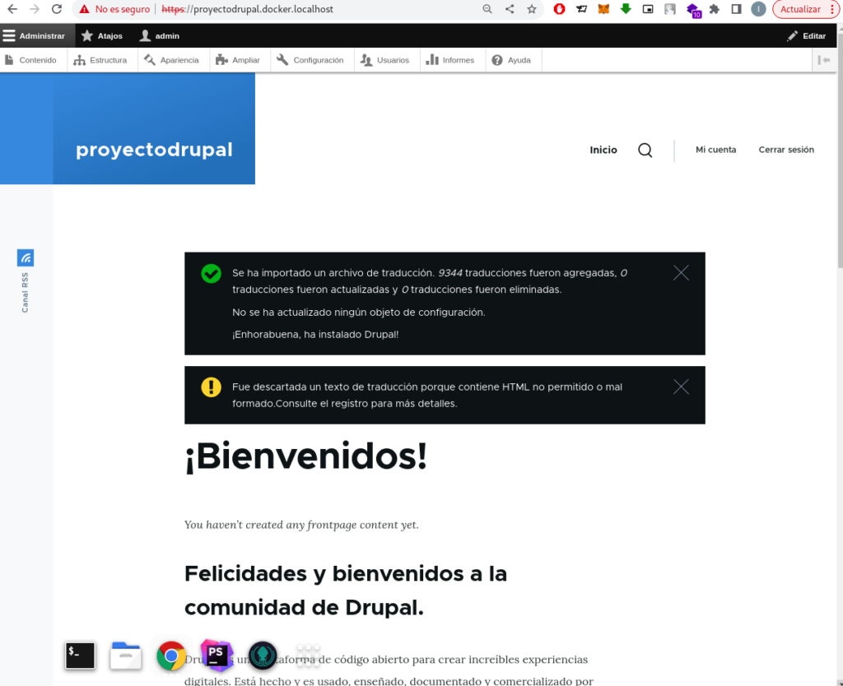Open the Ampliar modules menu
The image size is (843, 686).
coord(238,60)
